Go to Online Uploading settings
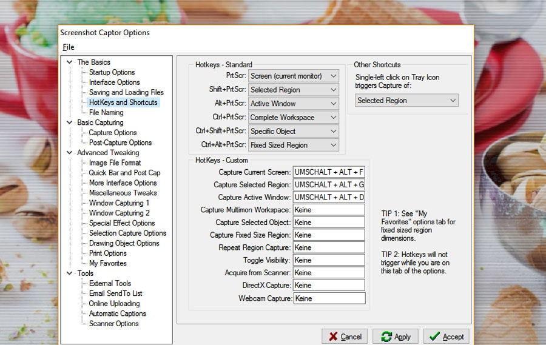The height and width of the screenshot is (345, 546). pyautogui.click(x=114, y=304)
